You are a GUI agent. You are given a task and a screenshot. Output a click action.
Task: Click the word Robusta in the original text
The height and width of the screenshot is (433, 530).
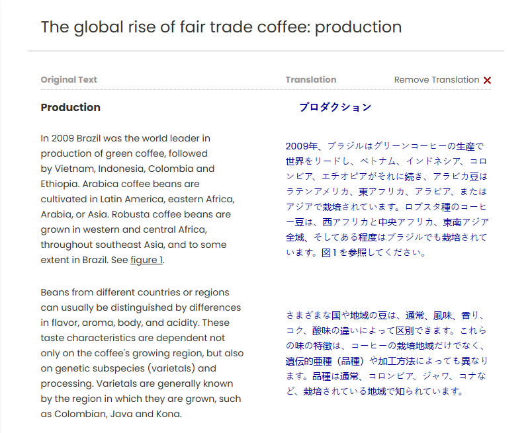[134, 214]
